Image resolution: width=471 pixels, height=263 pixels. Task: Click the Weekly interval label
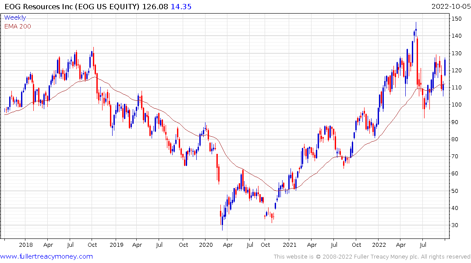coord(15,18)
